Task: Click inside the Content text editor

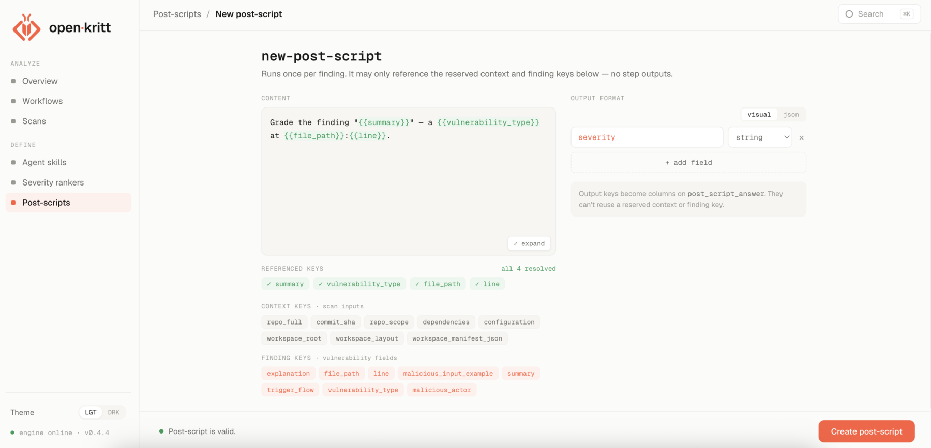Action: coord(409,181)
